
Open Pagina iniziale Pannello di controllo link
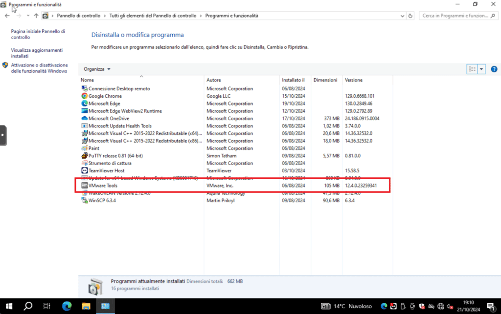pyautogui.click(x=38, y=34)
